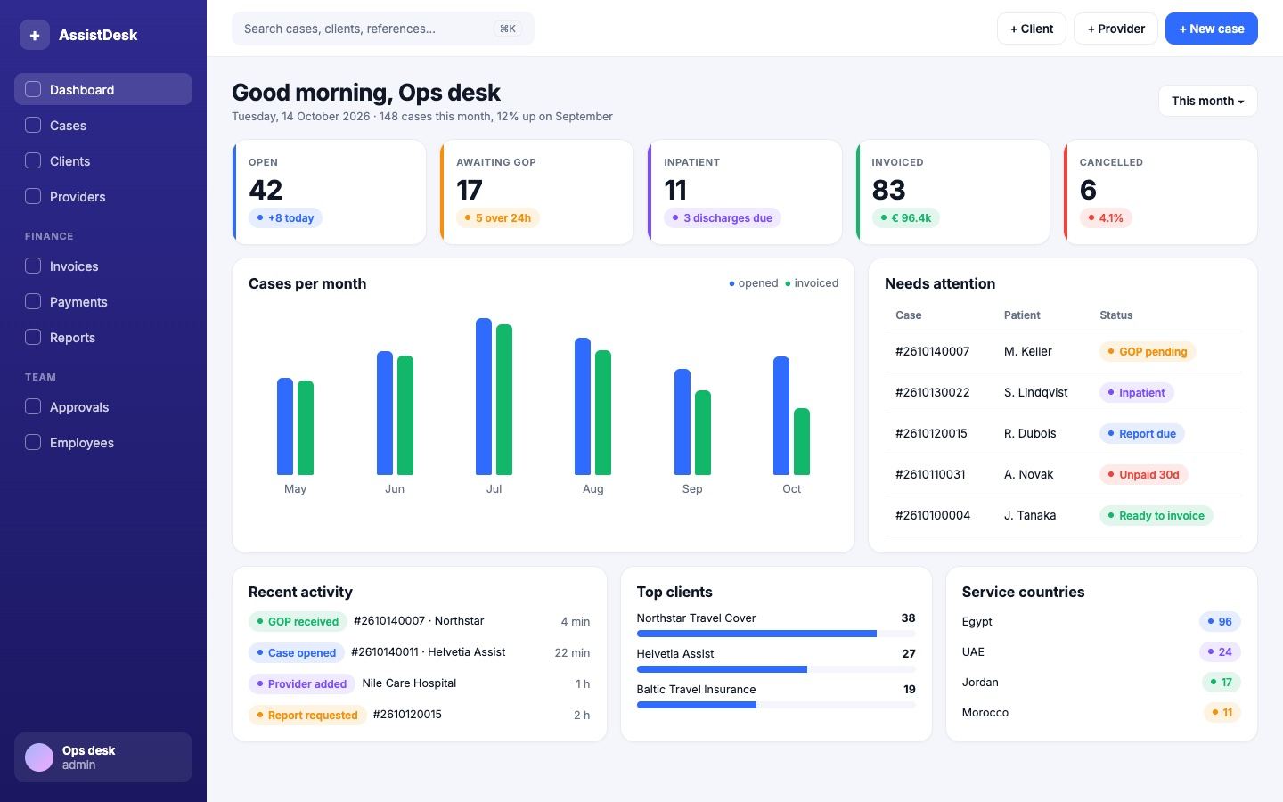The height and width of the screenshot is (802, 1283).
Task: Click the Ops desk avatar
Action: [x=39, y=757]
